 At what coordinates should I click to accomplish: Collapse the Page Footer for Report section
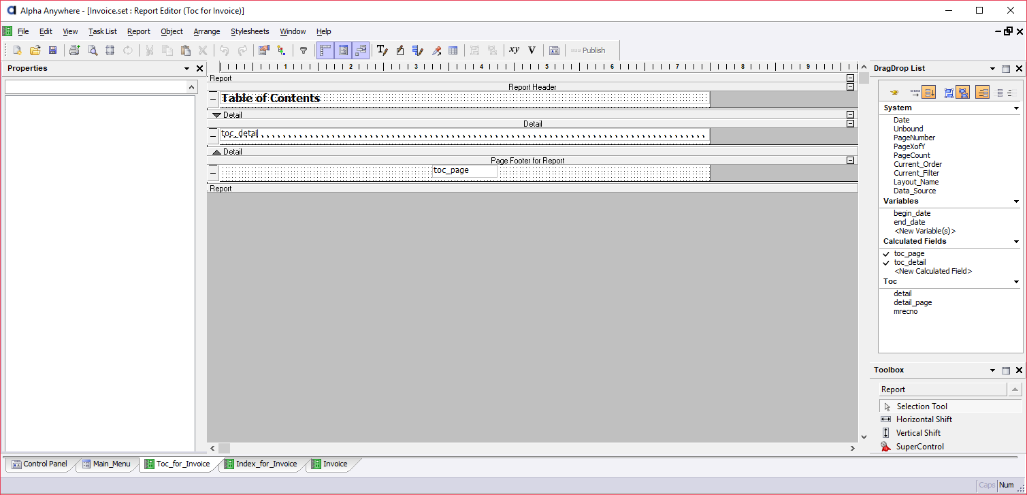coord(850,161)
